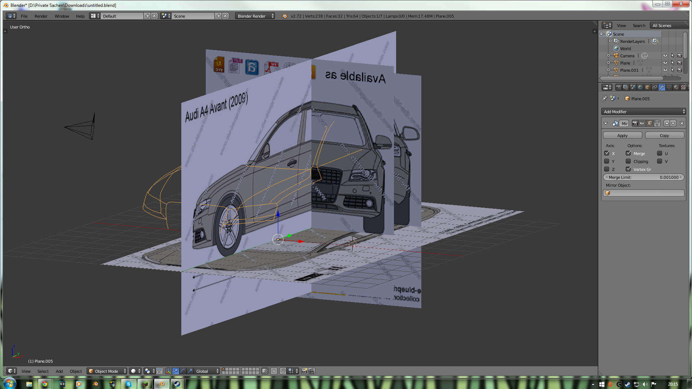Uncheck the X axis mirror checkbox
The image size is (692, 389).
607,153
